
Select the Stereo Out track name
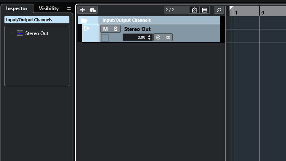[137, 29]
